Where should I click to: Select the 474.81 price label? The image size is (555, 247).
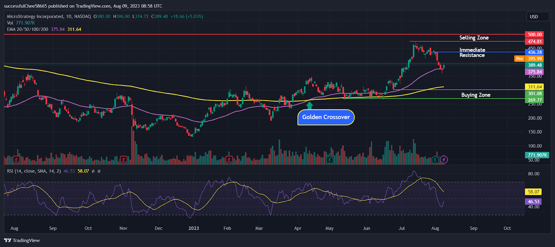pos(535,41)
